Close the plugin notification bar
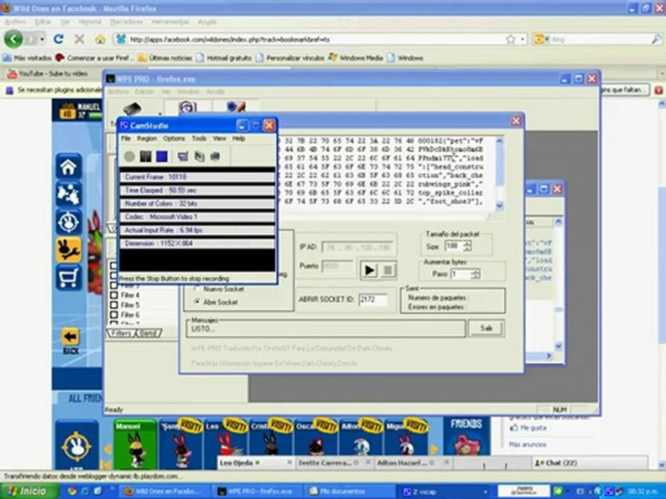666x499 pixels. pyautogui.click(x=658, y=90)
